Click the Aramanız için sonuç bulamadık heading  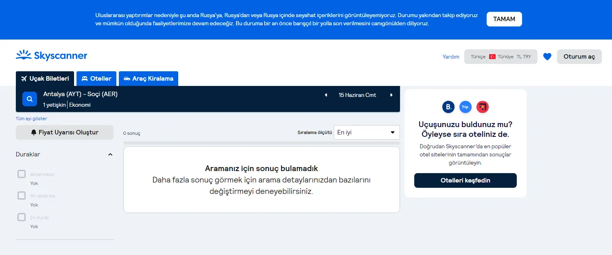[x=262, y=168]
